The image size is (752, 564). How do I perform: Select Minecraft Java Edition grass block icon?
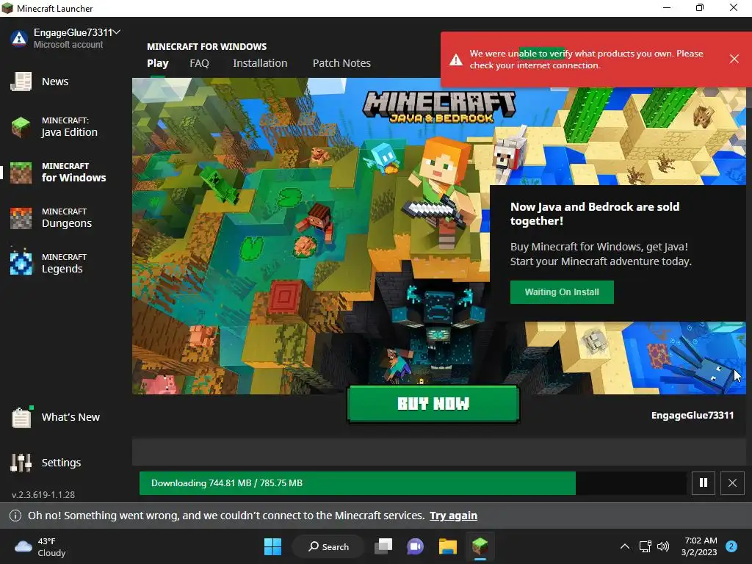(x=21, y=127)
